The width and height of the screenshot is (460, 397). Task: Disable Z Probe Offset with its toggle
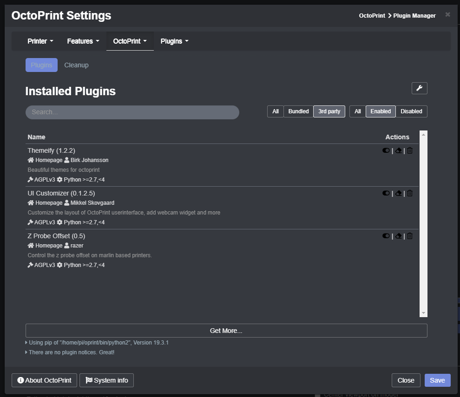click(386, 235)
